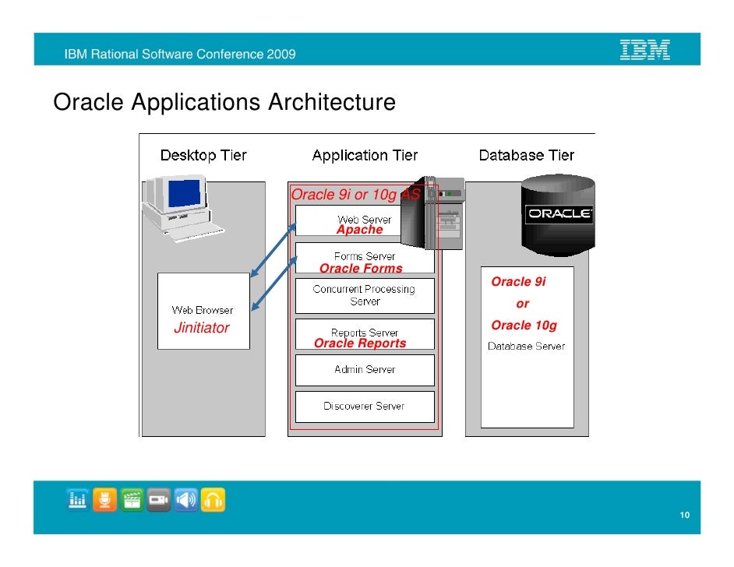
Task: Click the green clapperboard icon
Action: point(132,500)
